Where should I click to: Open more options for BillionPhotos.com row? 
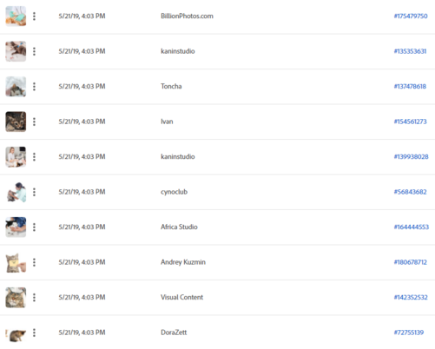[x=34, y=16]
